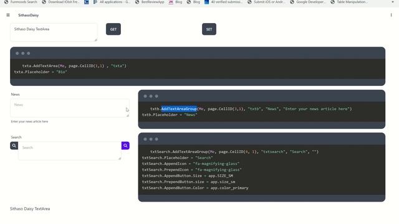Open the Google Developer bookmark
This screenshot has height=224, width=399.
coord(308,2)
